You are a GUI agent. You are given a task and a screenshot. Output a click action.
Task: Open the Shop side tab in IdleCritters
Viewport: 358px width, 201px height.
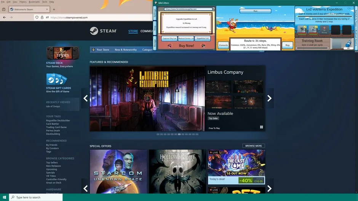point(155,28)
